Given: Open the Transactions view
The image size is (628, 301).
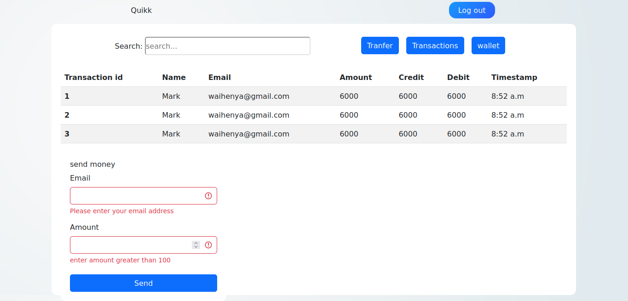Looking at the screenshot, I should coord(435,45).
